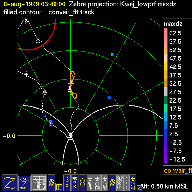Image resolution: width=192 pixels, height=192 pixels.
Task: Click the small yellow triangle icon
Action: pos(139,188)
